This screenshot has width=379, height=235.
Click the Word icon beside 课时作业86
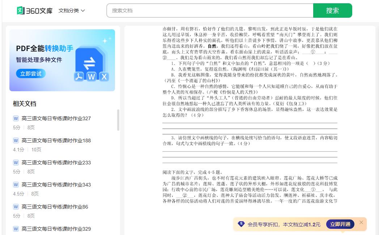click(x=16, y=207)
